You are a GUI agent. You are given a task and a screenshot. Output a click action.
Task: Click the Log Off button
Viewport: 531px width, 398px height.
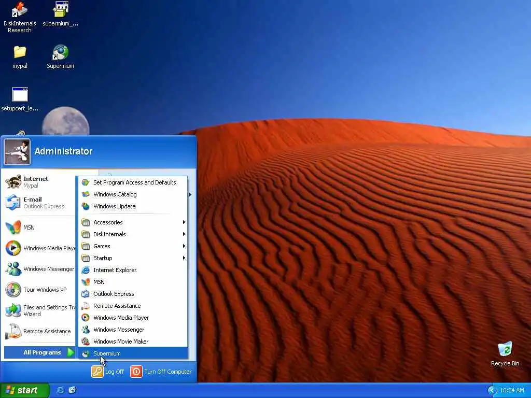click(108, 372)
